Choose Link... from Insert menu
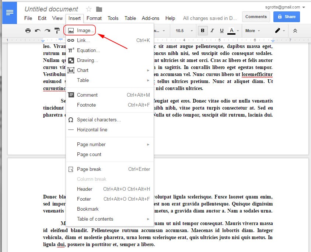 point(110,40)
